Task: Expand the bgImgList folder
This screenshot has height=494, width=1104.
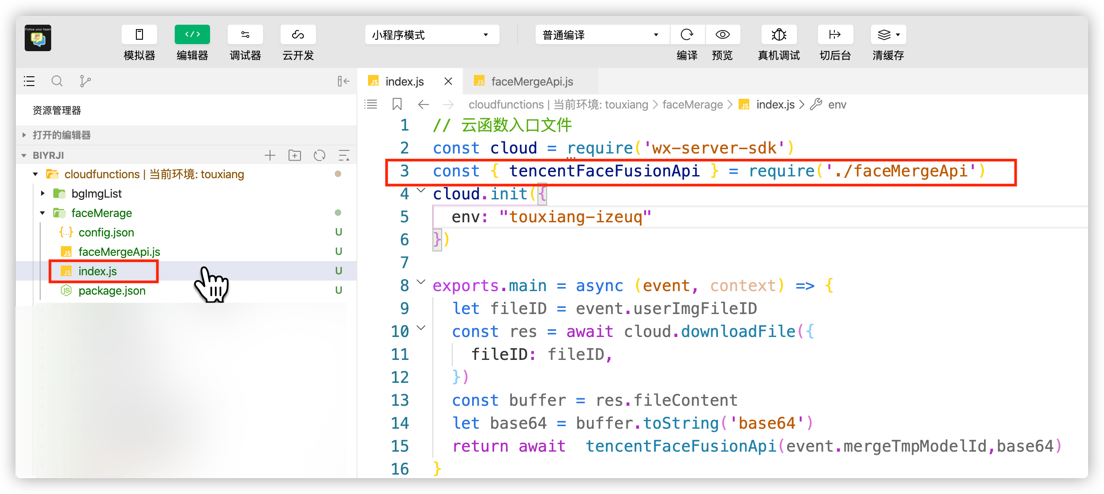Action: [x=96, y=194]
